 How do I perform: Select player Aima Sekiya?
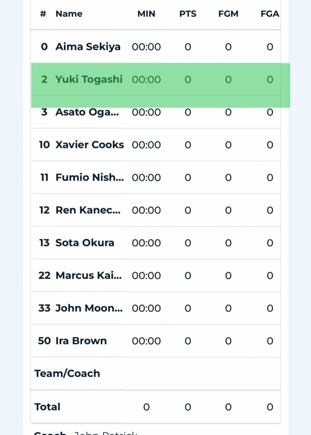click(88, 47)
